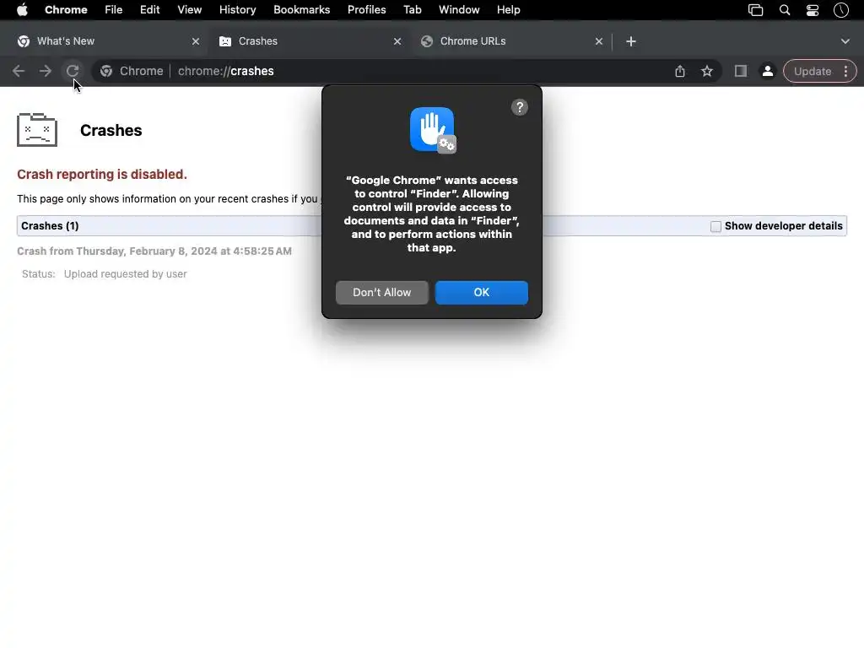The image size is (864, 648).
Task: Click the crash from February 8, 2024 entry
Action: tap(154, 251)
